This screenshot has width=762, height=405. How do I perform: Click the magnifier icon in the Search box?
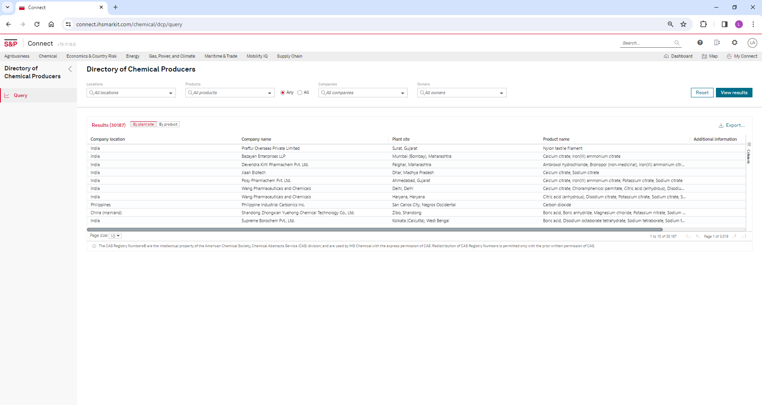coord(677,43)
